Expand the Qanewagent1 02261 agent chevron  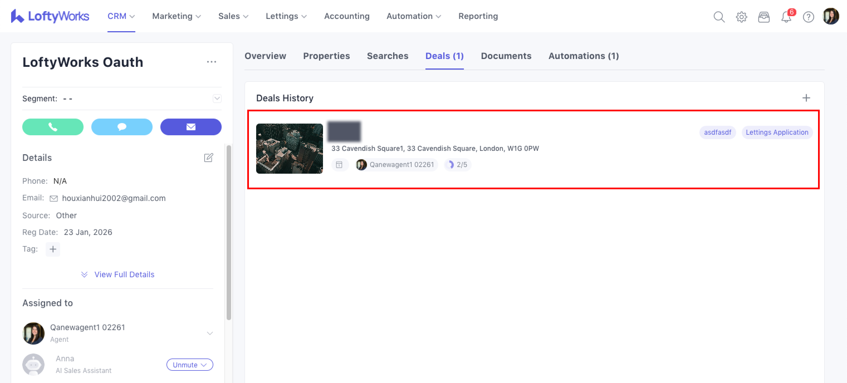point(210,333)
